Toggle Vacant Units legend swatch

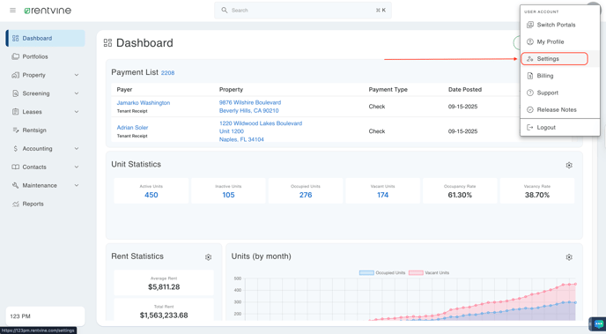416,272
